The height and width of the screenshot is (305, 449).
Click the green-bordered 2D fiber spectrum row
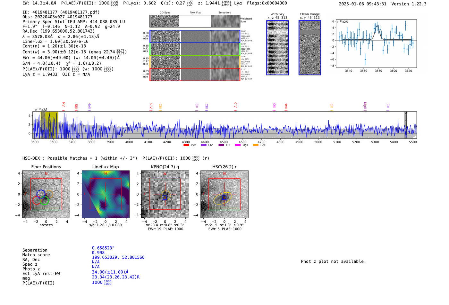point(195,49)
